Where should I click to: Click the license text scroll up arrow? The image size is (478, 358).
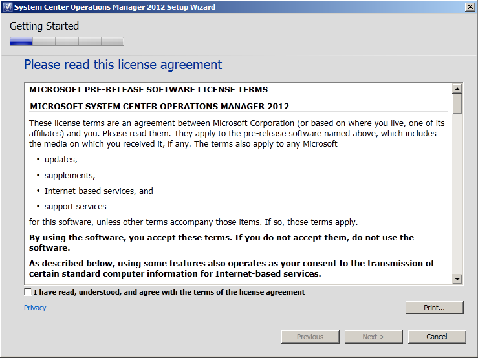coord(457,89)
